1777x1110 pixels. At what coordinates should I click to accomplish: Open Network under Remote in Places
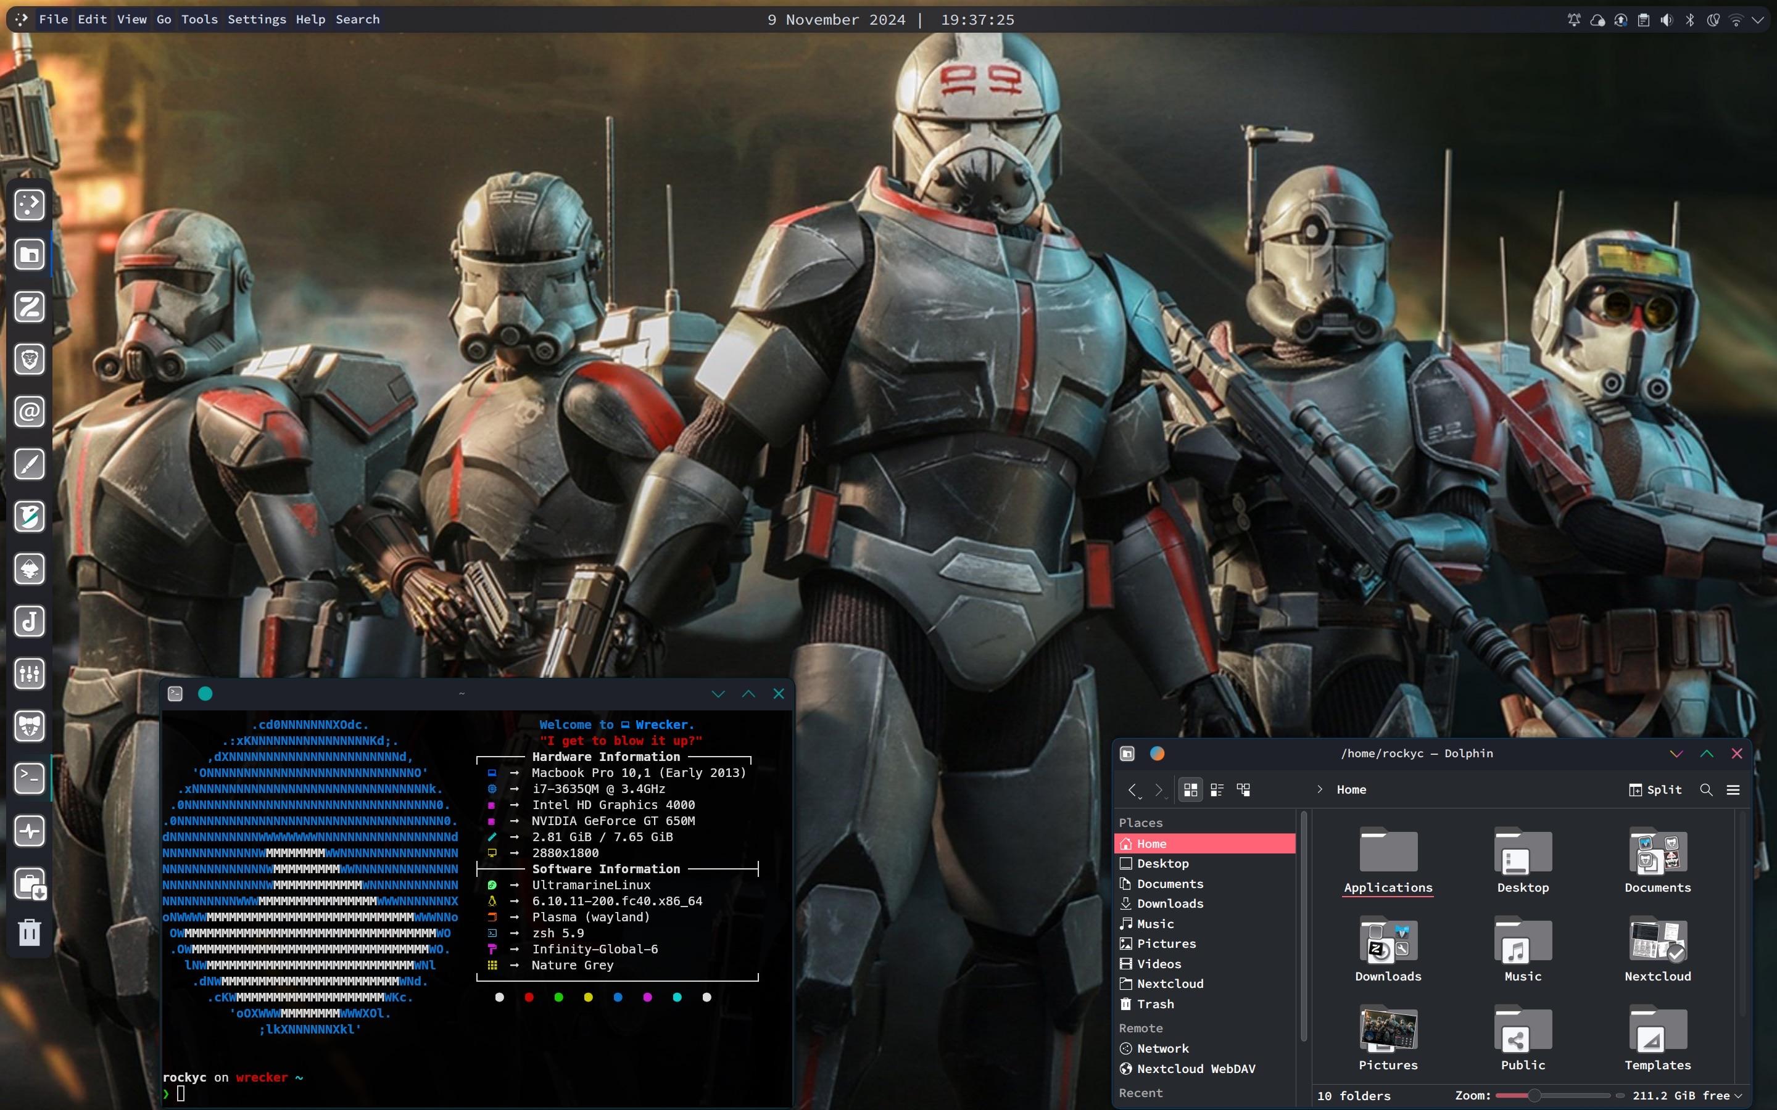[1204, 1048]
